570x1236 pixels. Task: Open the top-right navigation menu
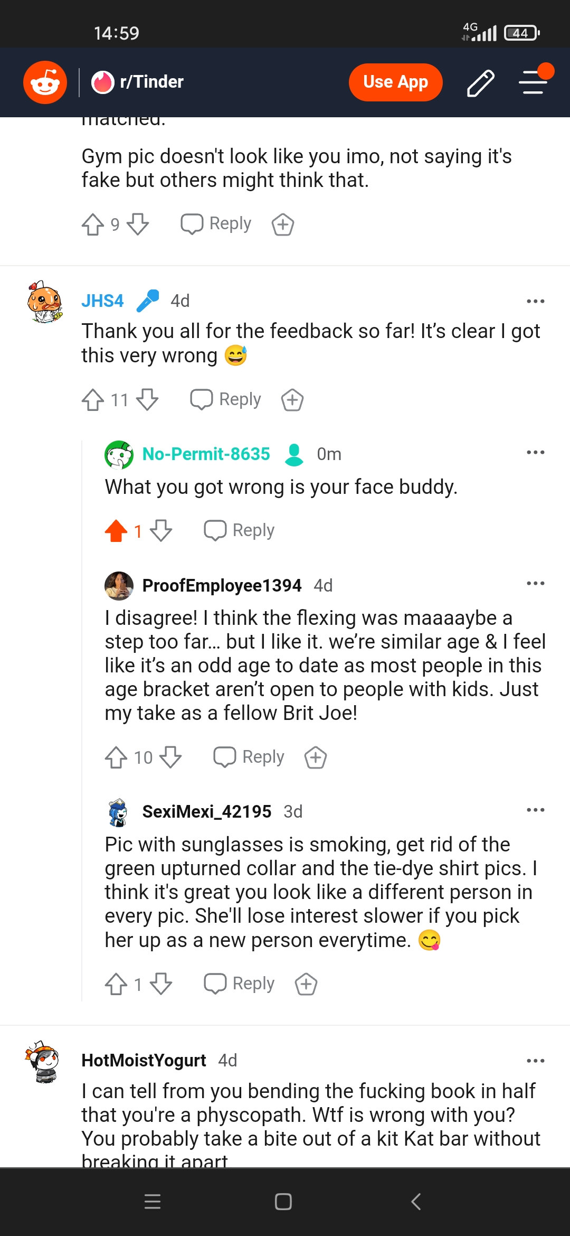coord(533,82)
